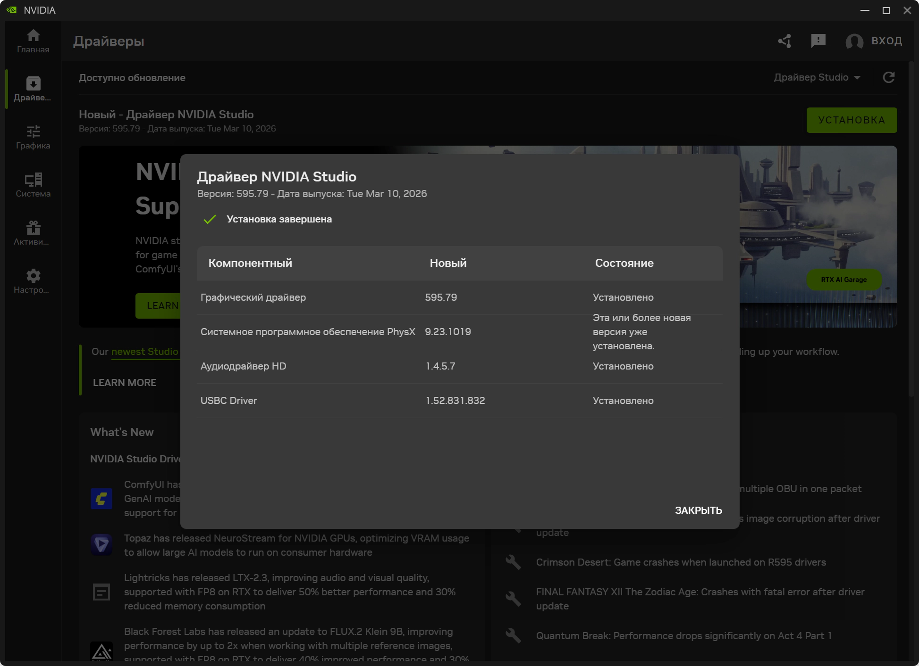Click the Topaz NeuroStream news item
The width and height of the screenshot is (919, 666).
tap(296, 545)
